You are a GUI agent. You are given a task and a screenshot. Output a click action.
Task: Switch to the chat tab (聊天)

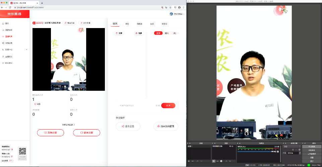115,24
